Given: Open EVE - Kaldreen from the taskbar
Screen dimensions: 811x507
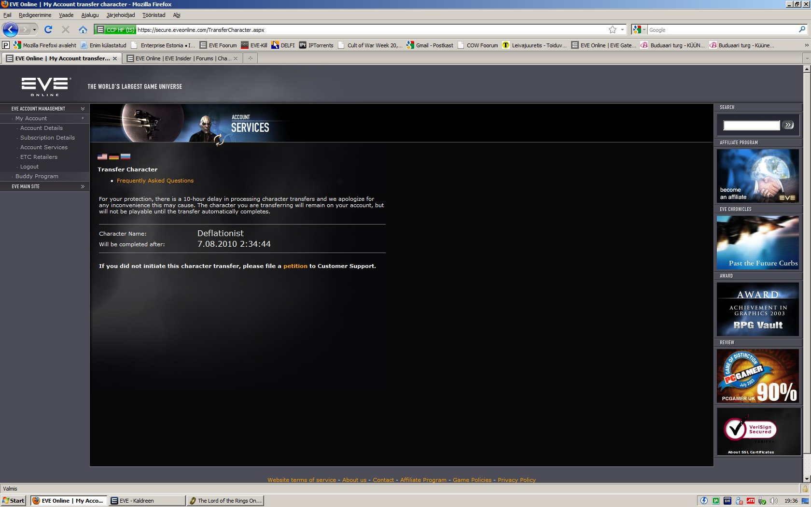Looking at the screenshot, I should [x=147, y=501].
